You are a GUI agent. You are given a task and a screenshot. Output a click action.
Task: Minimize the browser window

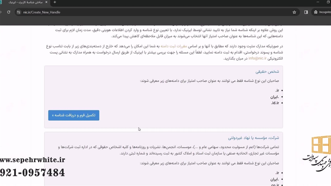318,2
